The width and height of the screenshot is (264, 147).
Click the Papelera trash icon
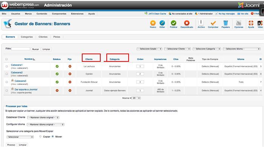click(x=226, y=23)
